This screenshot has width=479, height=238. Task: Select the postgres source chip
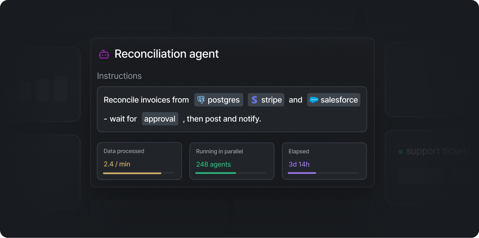(219, 100)
